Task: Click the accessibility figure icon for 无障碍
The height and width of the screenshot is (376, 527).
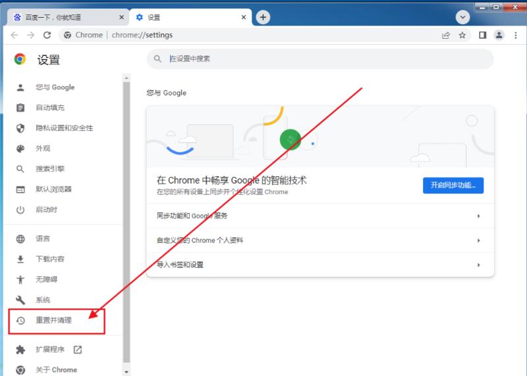Action: [x=20, y=280]
